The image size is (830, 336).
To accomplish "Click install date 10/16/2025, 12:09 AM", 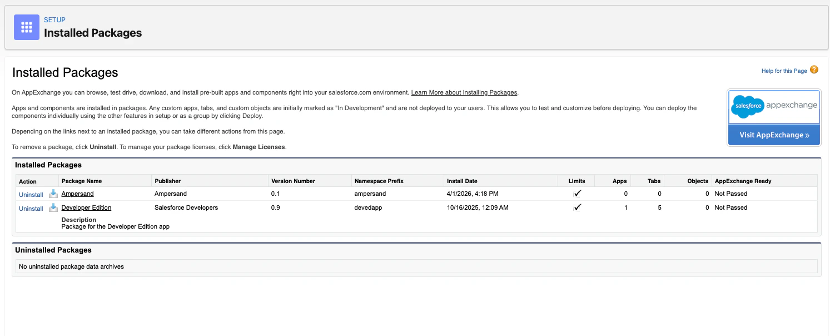I will 477,207.
